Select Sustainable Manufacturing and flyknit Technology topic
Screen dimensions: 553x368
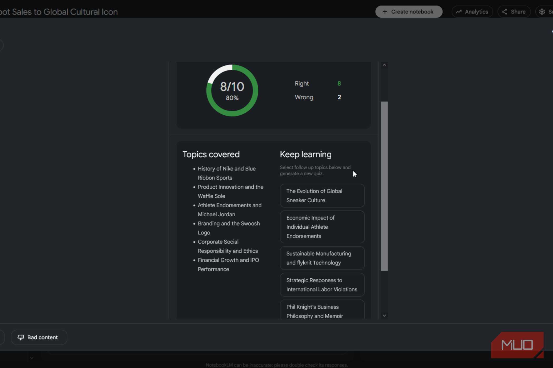tap(322, 258)
